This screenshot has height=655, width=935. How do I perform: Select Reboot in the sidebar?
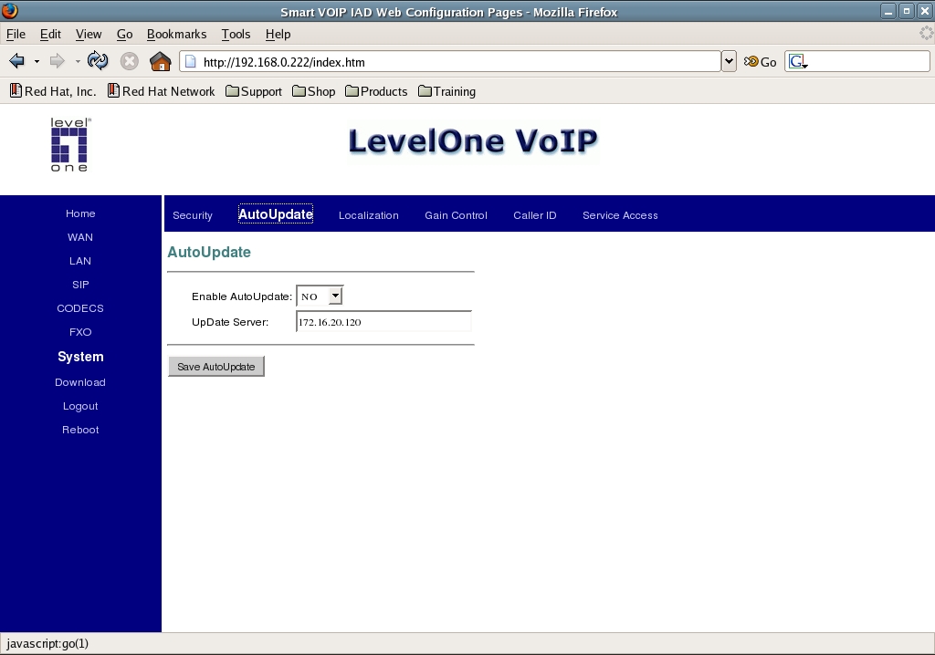coord(80,430)
